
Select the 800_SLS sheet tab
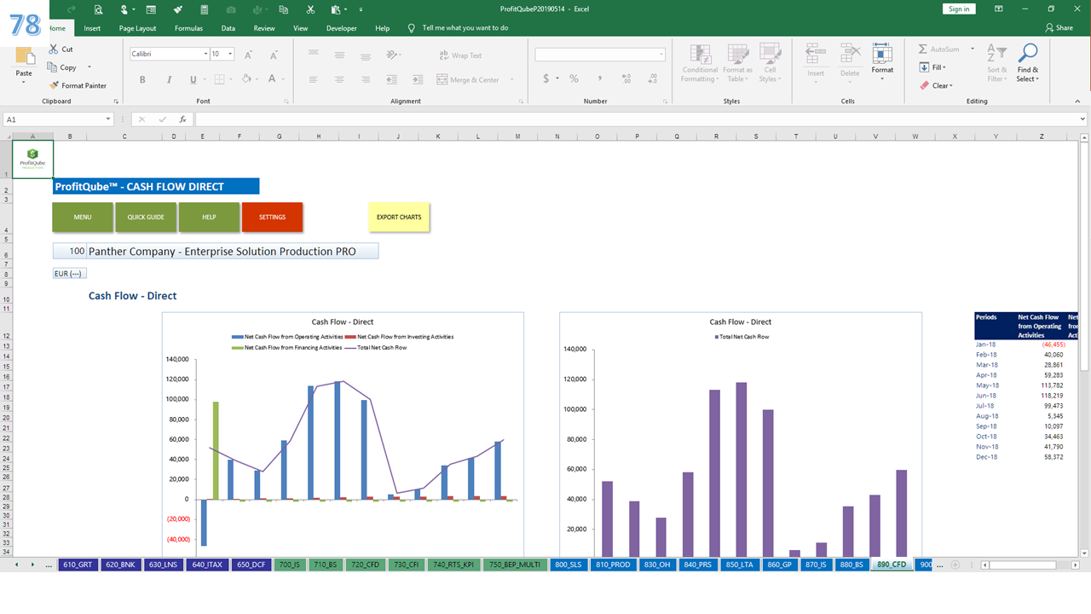[568, 565]
